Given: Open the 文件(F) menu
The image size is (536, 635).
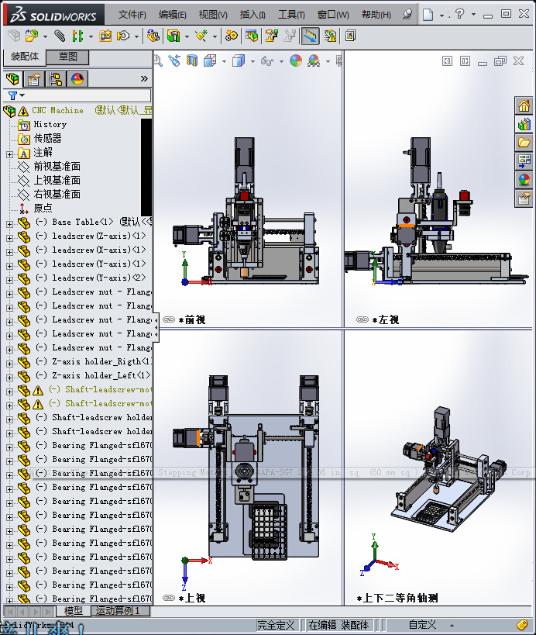Looking at the screenshot, I should pos(132,15).
